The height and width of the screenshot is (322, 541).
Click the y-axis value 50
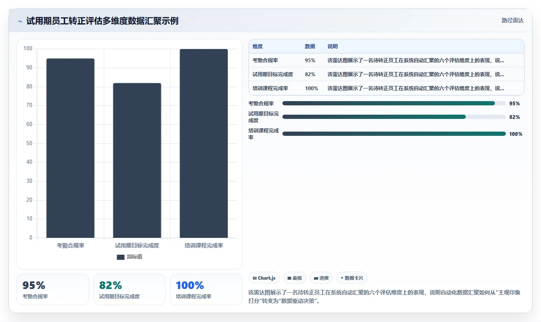29,143
